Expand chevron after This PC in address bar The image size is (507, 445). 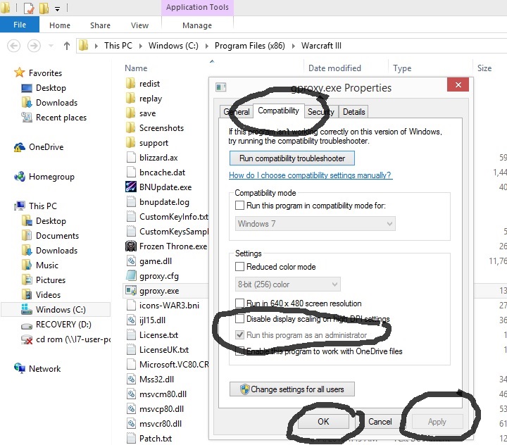(x=141, y=46)
